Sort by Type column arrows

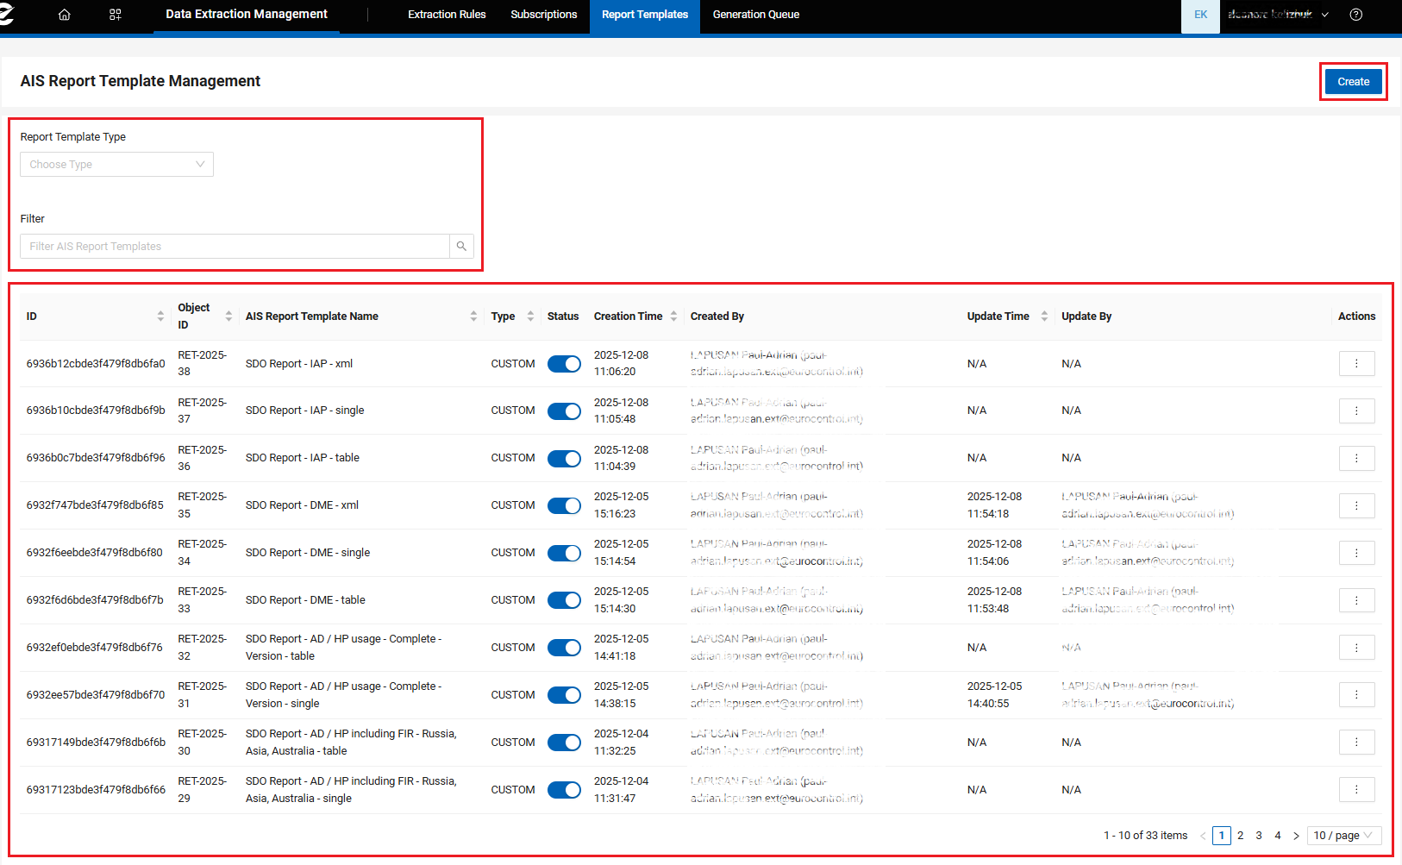(x=530, y=317)
